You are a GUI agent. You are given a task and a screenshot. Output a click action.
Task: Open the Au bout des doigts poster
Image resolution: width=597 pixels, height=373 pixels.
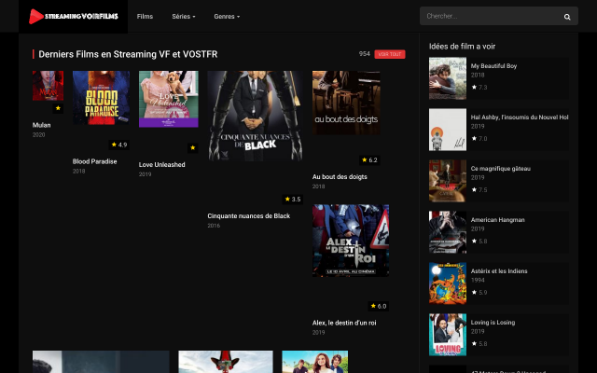(346, 103)
